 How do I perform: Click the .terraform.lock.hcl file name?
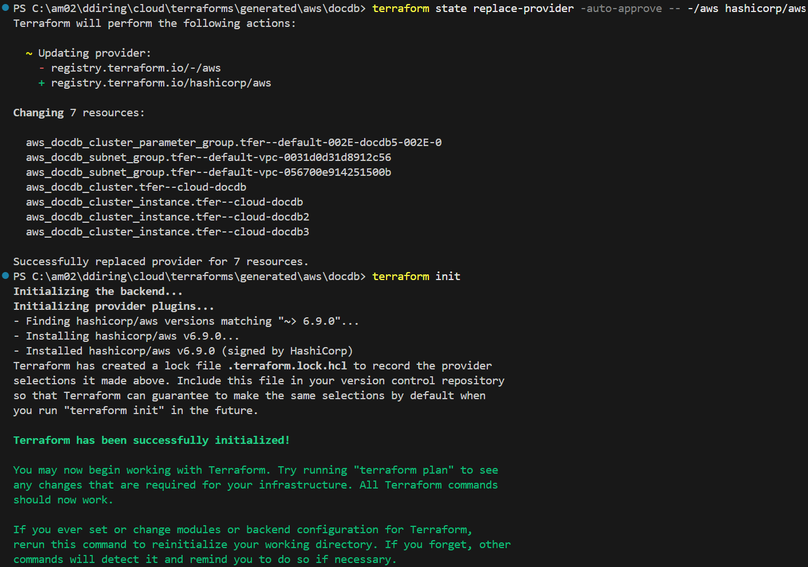pyautogui.click(x=287, y=366)
